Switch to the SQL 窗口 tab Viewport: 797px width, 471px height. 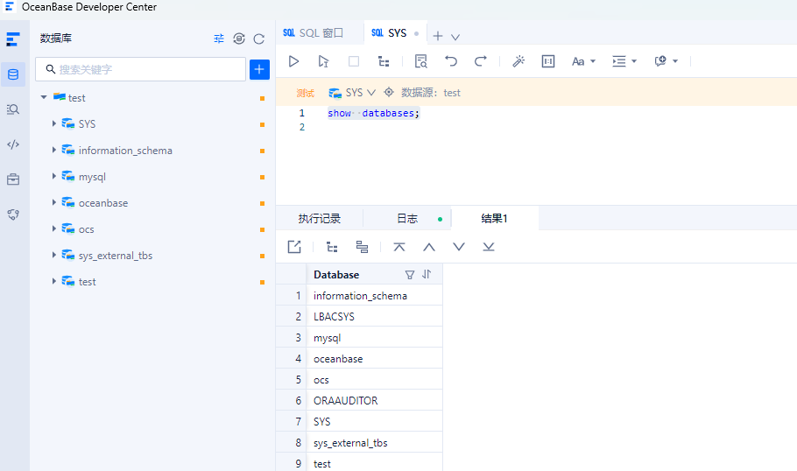(314, 33)
